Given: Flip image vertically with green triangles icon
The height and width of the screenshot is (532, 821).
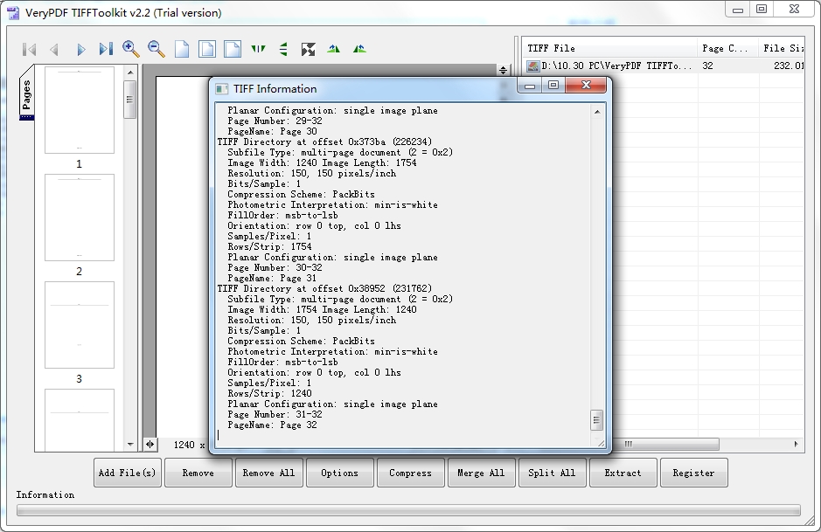Looking at the screenshot, I should click(x=283, y=49).
